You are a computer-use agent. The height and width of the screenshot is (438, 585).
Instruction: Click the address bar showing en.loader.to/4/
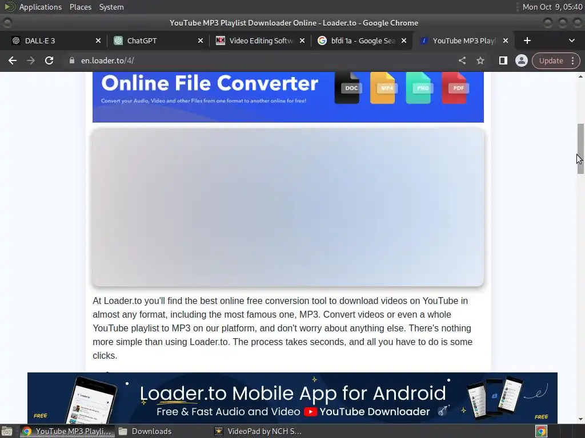[x=261, y=60]
